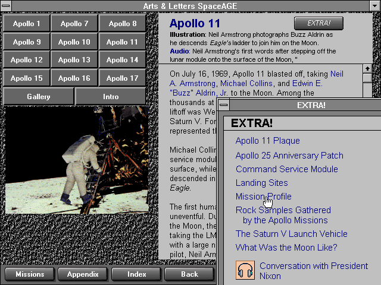Open the Command Service Module link
The height and width of the screenshot is (285, 381).
click(x=287, y=169)
